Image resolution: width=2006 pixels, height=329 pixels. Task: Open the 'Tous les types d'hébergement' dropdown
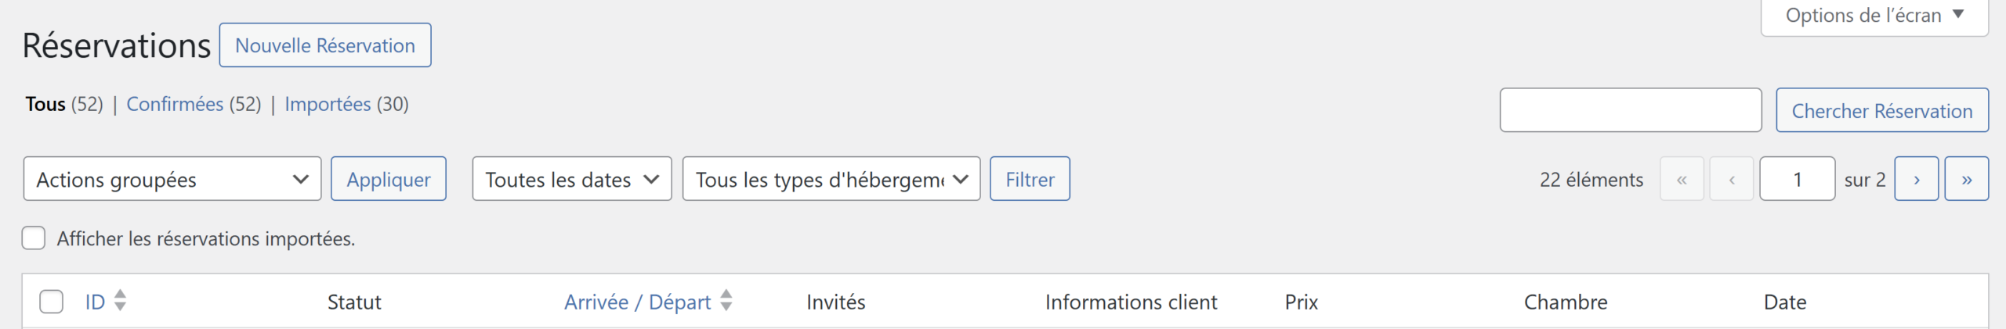click(x=831, y=179)
